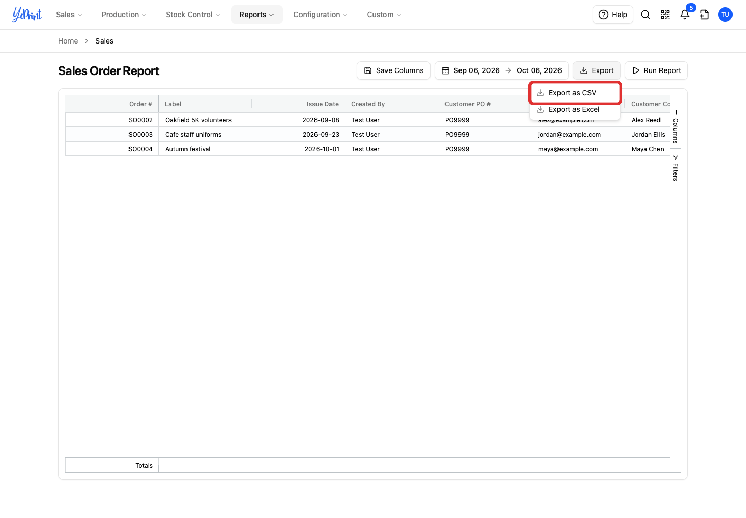This screenshot has width=746, height=518.
Task: Click the Alex Reed customer cell
Action: tap(648, 120)
